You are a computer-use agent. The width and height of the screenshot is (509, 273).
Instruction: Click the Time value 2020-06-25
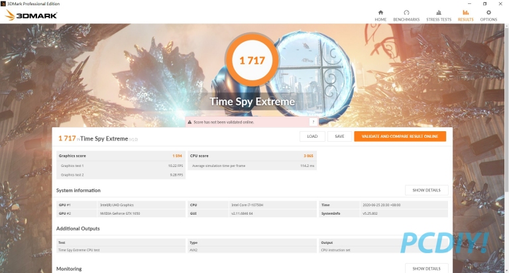pos(382,205)
